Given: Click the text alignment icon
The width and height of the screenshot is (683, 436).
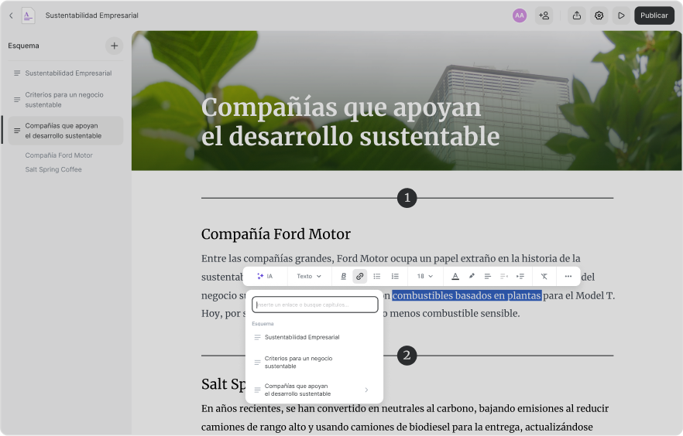Looking at the screenshot, I should click(487, 277).
